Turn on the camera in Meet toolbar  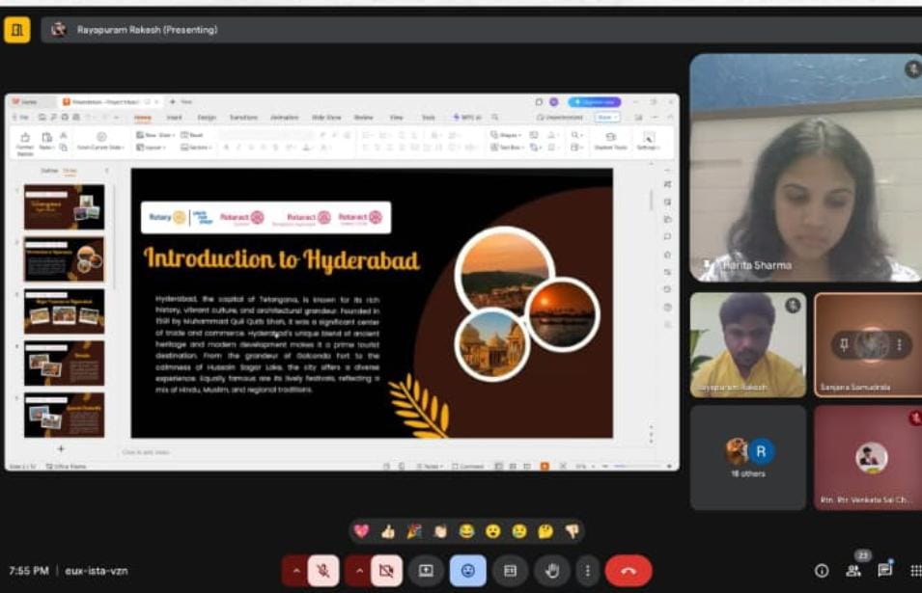(x=386, y=571)
